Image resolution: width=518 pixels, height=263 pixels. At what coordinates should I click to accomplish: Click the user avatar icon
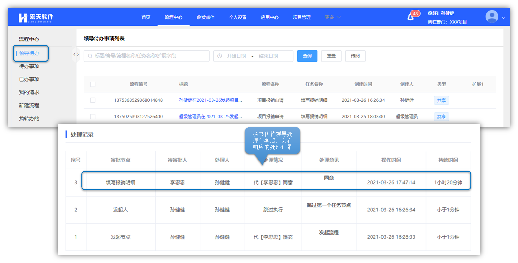click(492, 17)
